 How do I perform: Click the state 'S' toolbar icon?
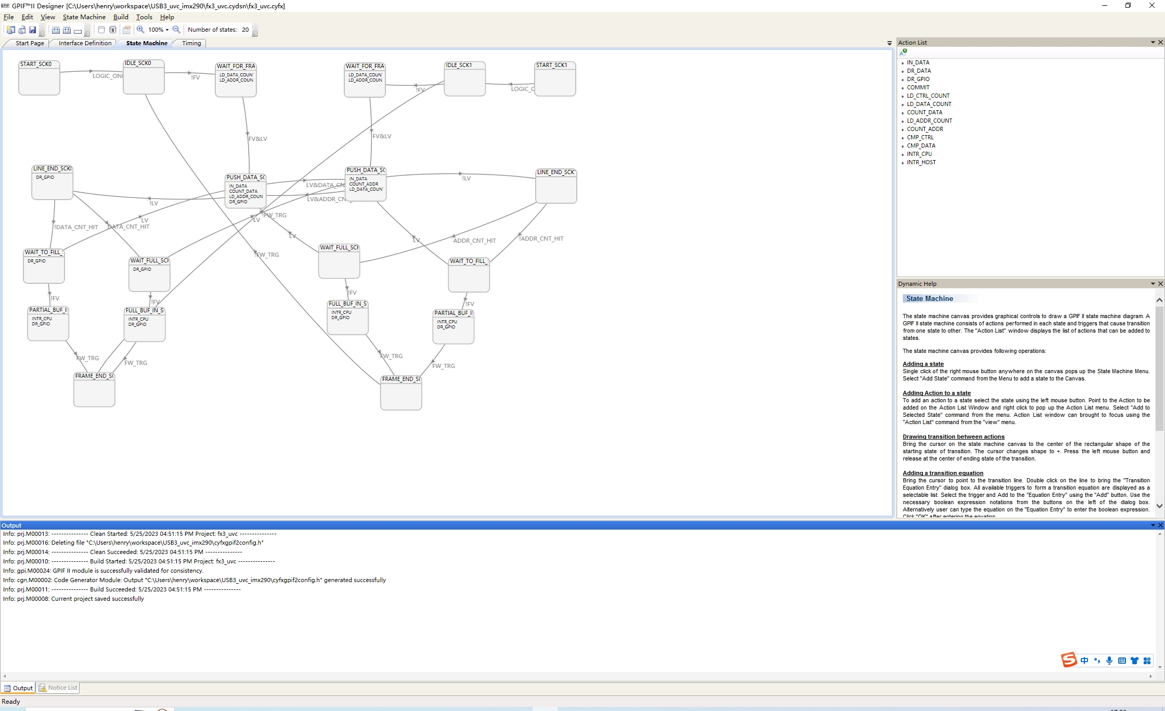point(112,30)
